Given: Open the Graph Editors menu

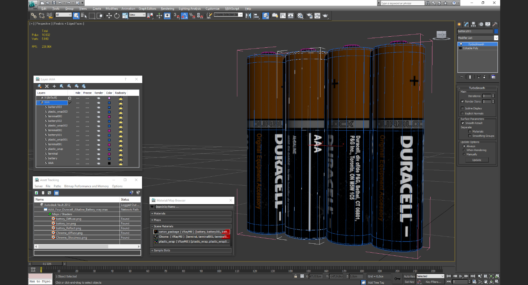Looking at the screenshot, I should tap(147, 9).
